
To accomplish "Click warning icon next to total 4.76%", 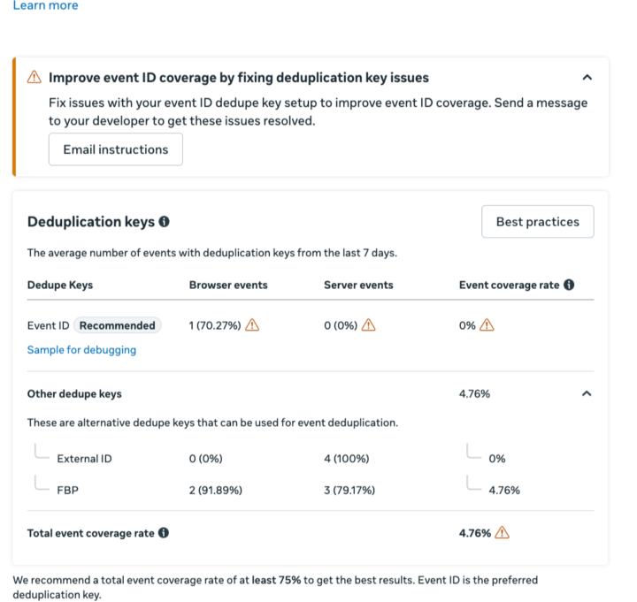I will [x=503, y=532].
